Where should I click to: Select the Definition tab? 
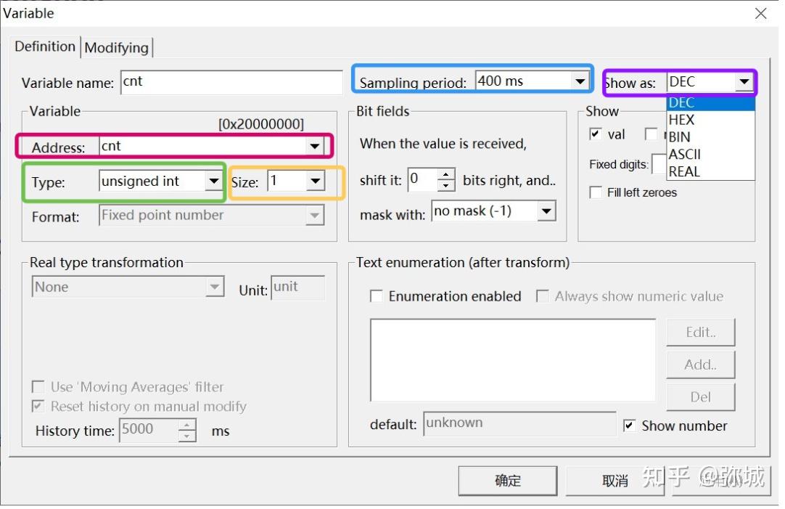pos(44,46)
